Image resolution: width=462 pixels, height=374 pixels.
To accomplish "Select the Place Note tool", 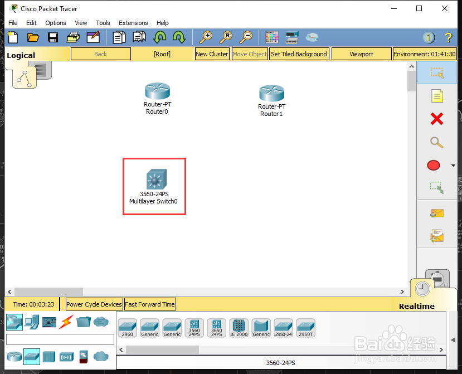I will coord(437,96).
